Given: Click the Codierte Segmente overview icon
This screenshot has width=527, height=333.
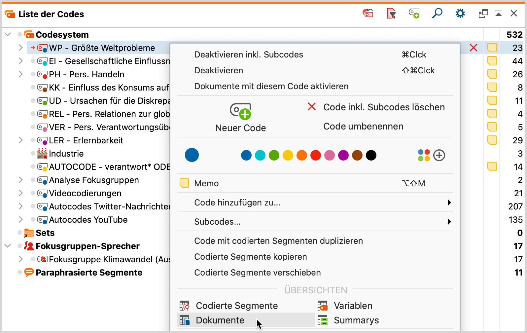Looking at the screenshot, I should point(184,306).
